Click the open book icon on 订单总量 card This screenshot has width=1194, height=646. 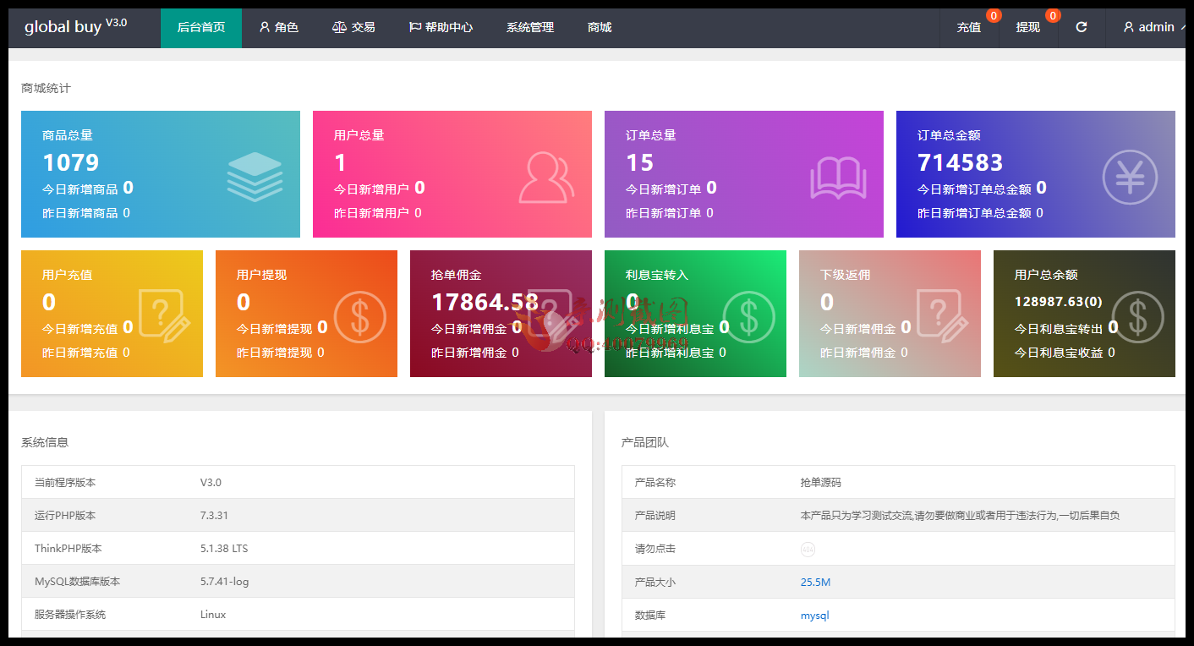tap(838, 178)
